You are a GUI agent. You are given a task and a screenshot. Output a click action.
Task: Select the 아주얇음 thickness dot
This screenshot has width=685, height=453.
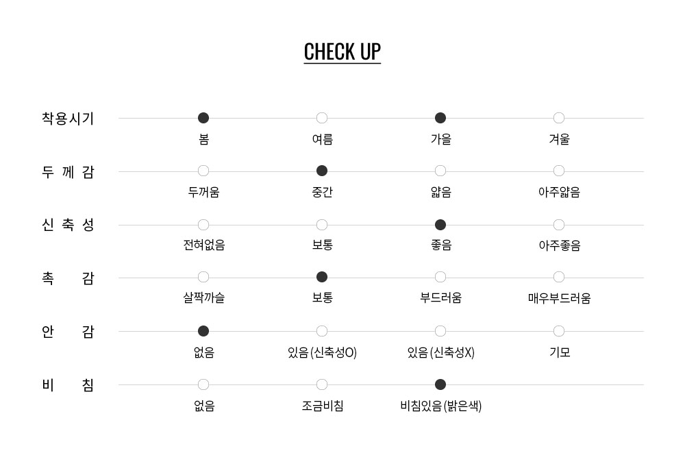(559, 171)
